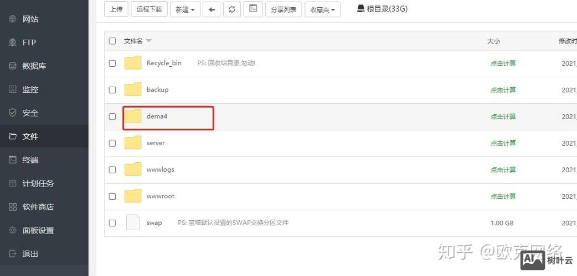Check the backup row checkbox
The image size is (577, 276).
pos(112,90)
